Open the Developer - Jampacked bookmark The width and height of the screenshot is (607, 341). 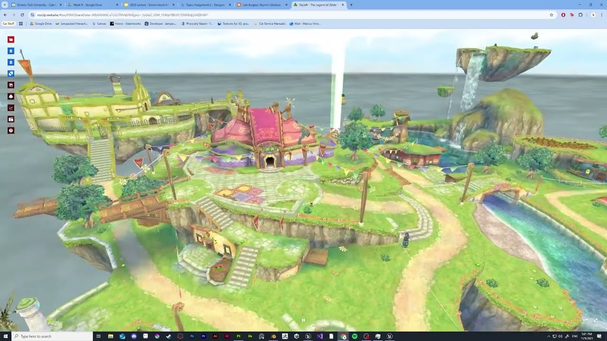click(x=160, y=23)
